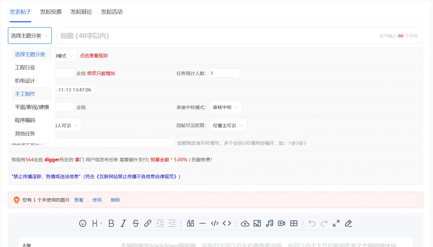Click the post title input field

click(x=218, y=36)
